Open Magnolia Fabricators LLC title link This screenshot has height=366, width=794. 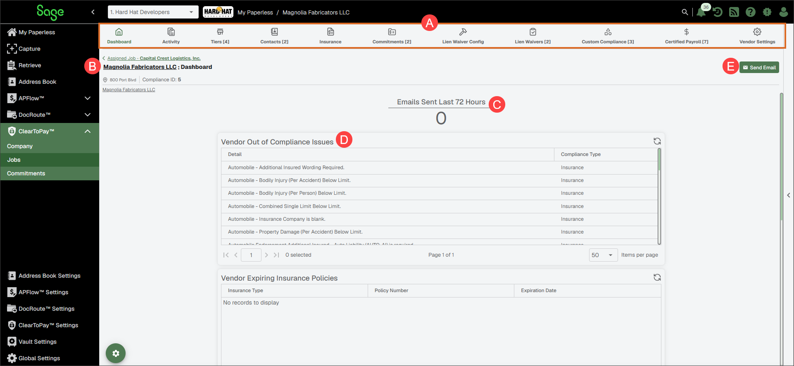click(x=140, y=67)
